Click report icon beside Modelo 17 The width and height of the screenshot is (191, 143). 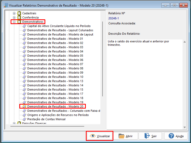(24, 94)
